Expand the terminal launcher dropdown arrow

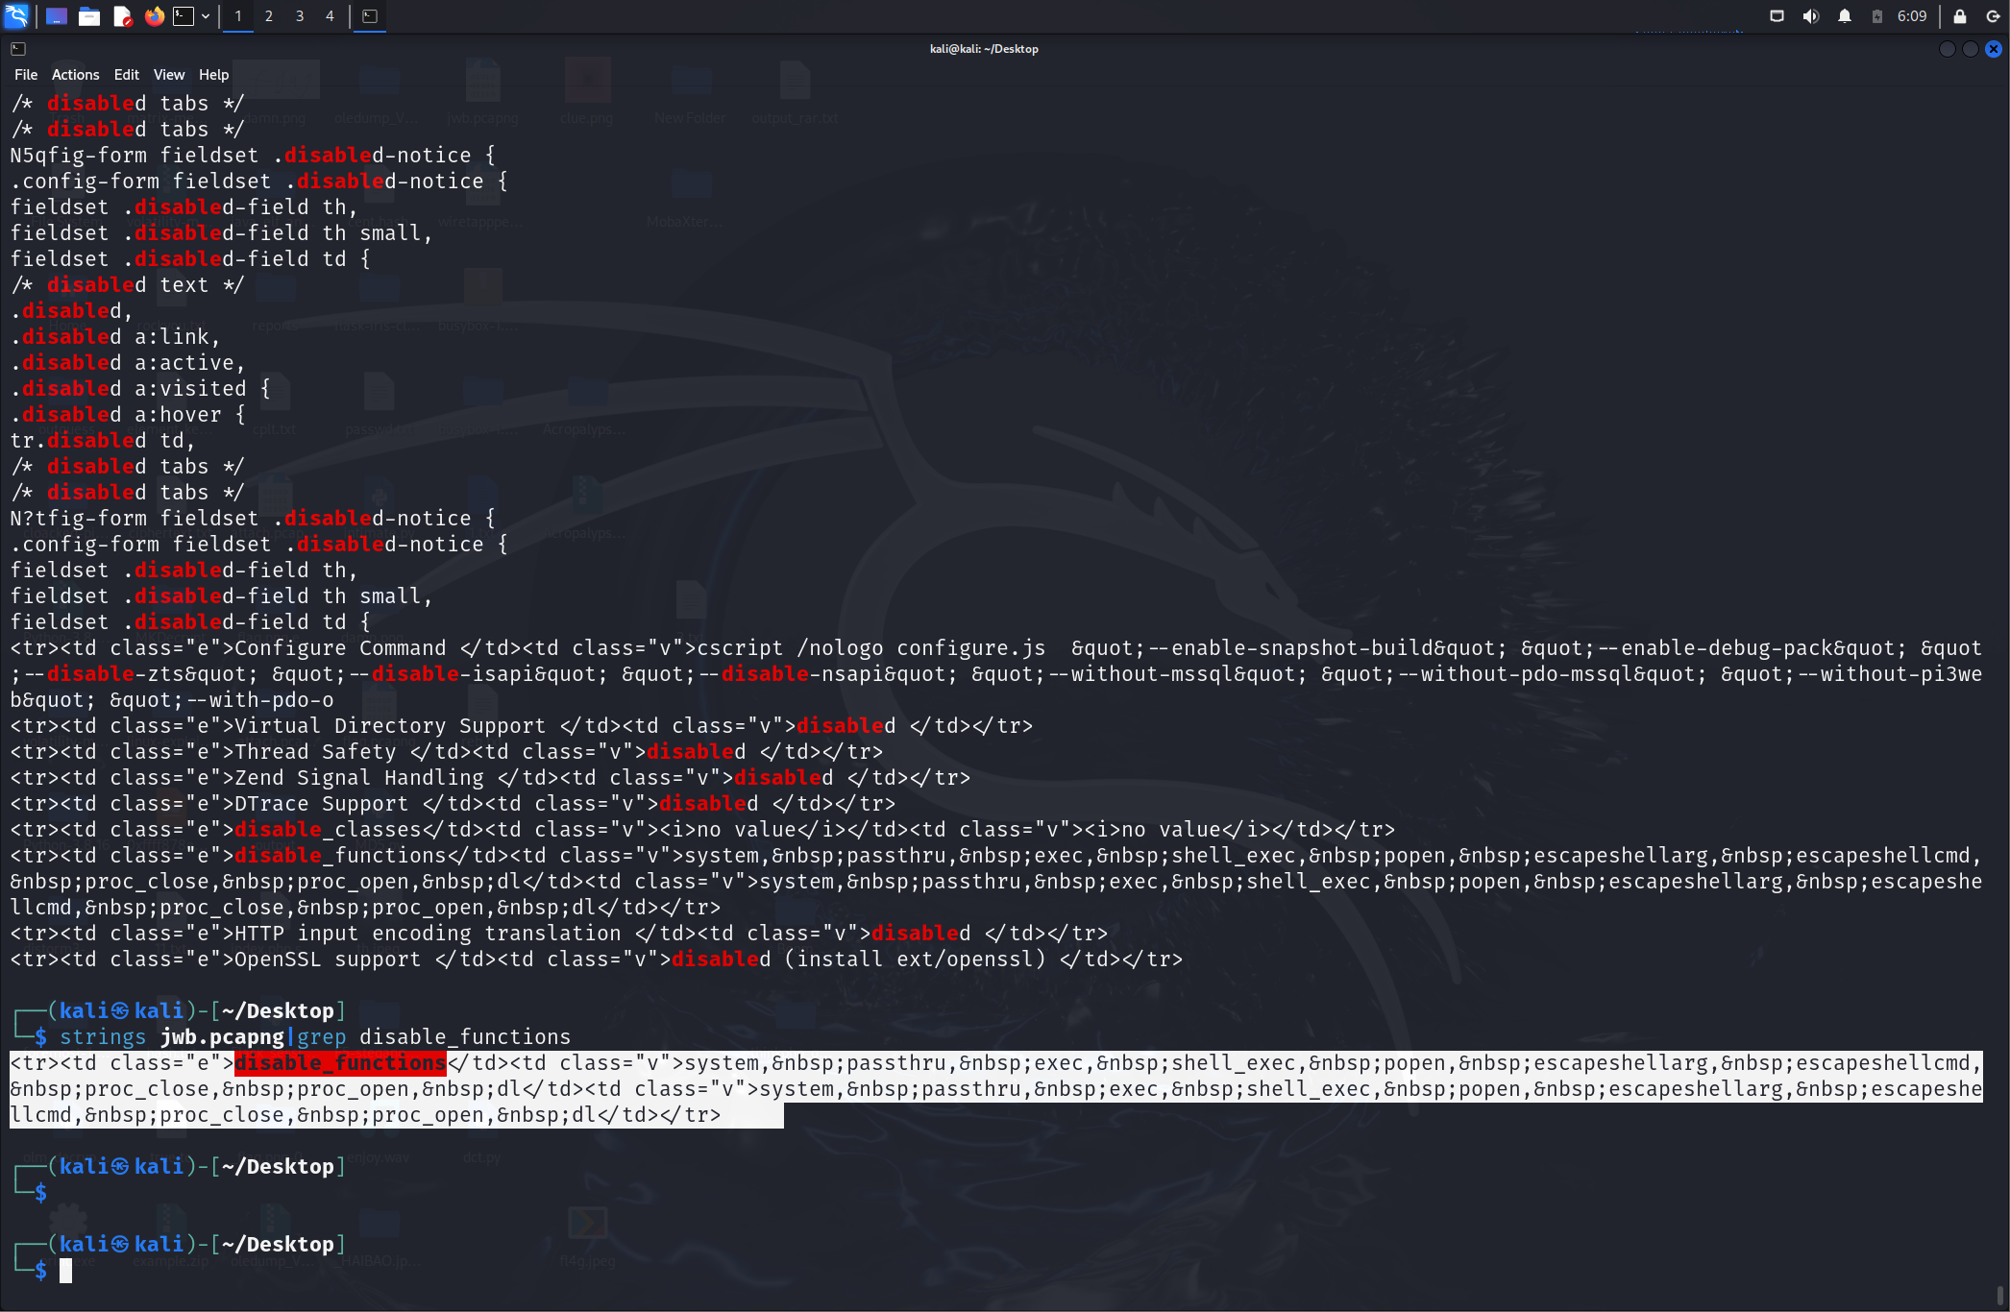(206, 16)
